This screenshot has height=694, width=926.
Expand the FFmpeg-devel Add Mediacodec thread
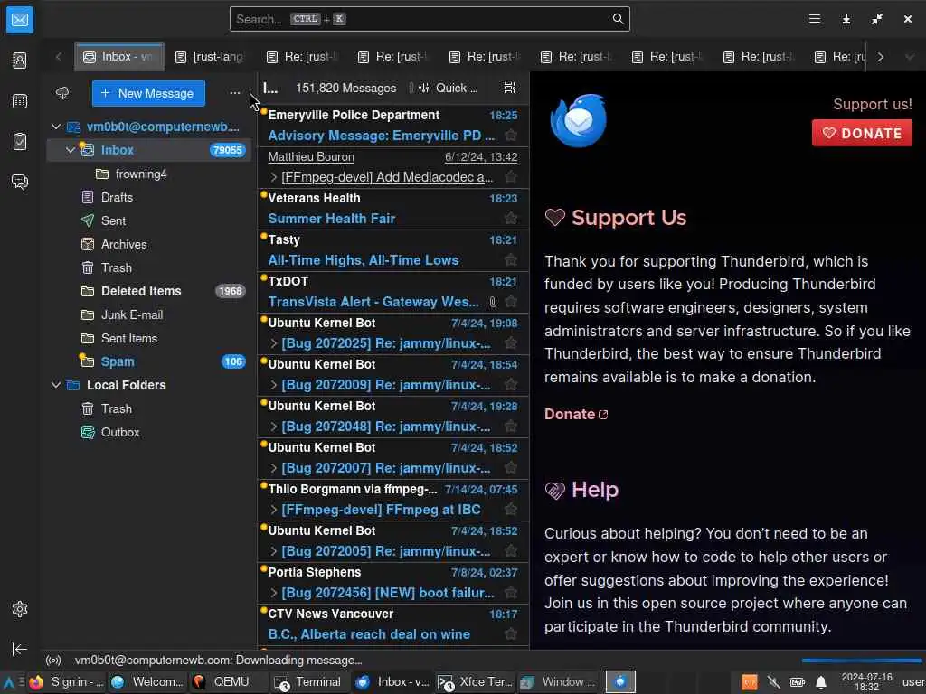[273, 177]
